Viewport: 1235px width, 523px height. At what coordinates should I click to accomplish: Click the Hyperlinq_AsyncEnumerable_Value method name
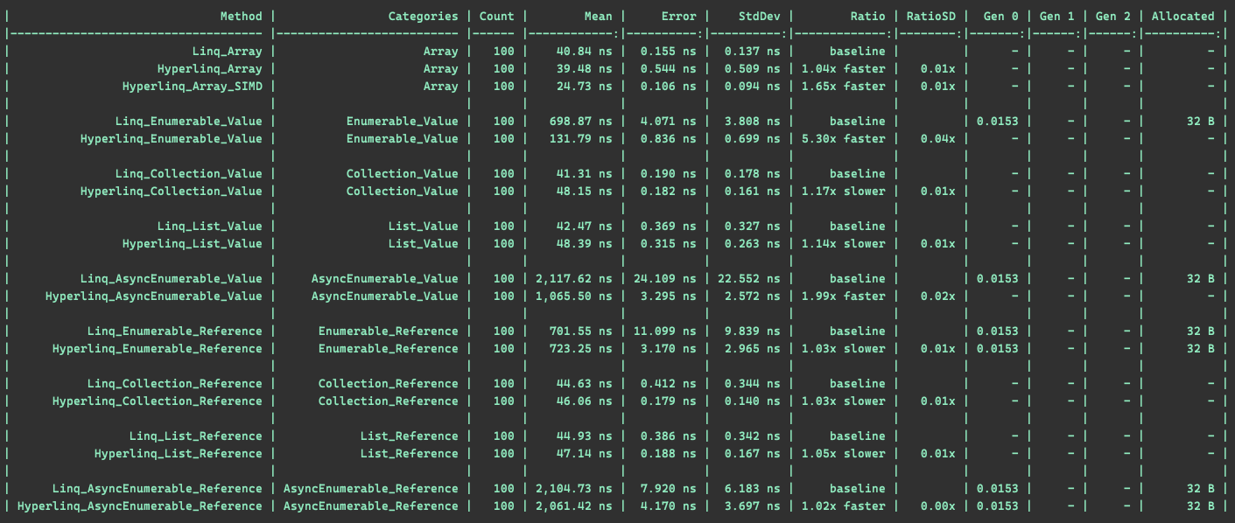[153, 296]
